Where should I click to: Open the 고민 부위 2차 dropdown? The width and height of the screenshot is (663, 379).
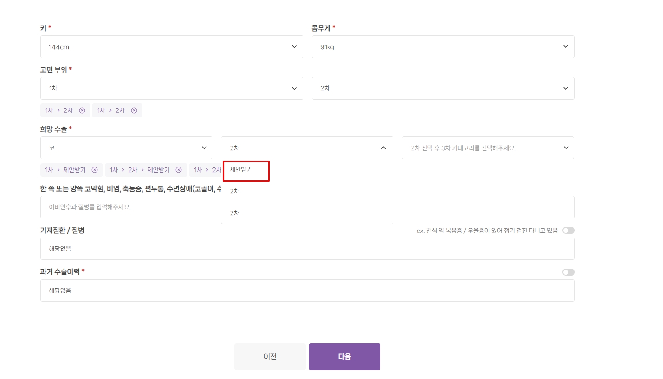[x=443, y=88]
